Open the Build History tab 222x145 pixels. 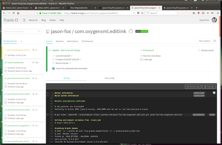pyautogui.click(x=73, y=41)
